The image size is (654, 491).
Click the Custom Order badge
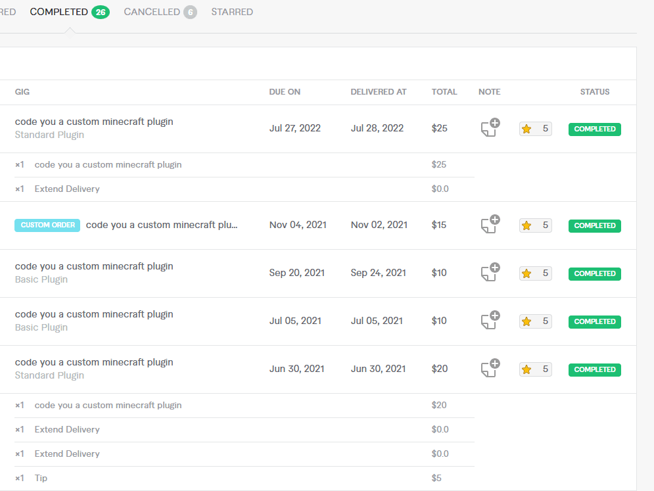pos(47,225)
